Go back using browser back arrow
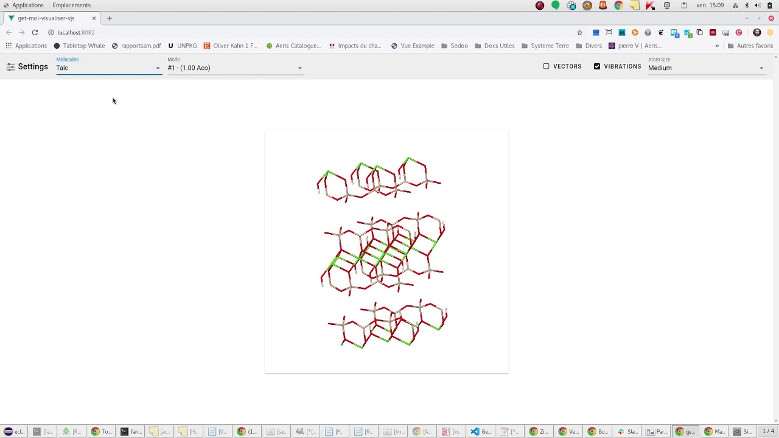The width and height of the screenshot is (779, 438). point(9,32)
